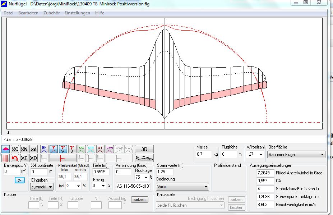Click the setzen button in Klappe
The width and height of the screenshot is (333, 215).
click(x=139, y=200)
